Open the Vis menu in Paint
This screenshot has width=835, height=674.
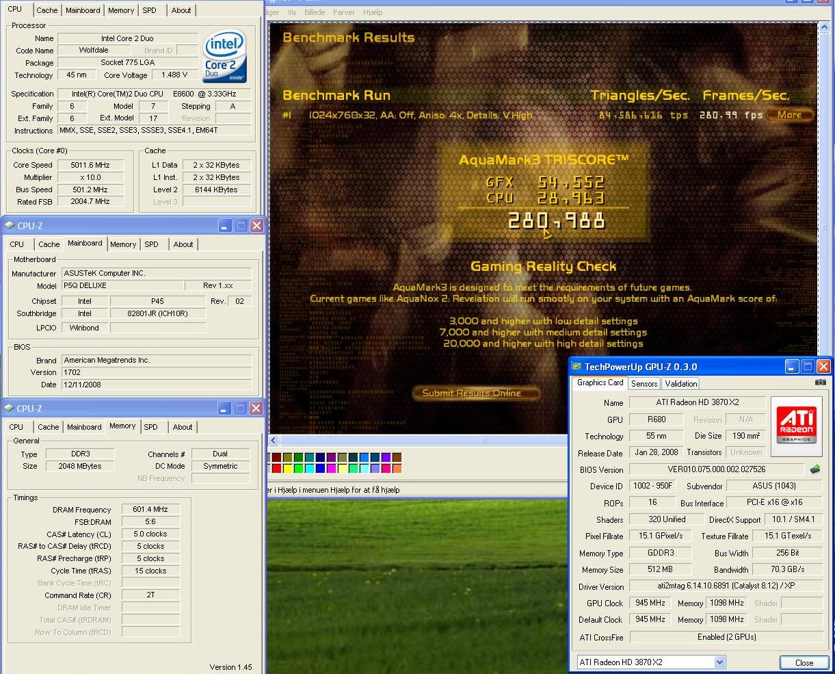point(292,12)
